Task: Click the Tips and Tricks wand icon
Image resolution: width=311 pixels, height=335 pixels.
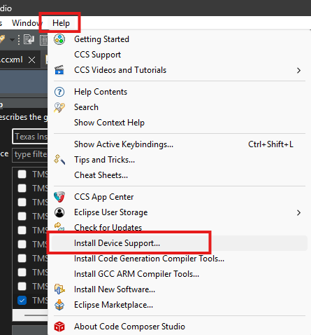Action: pos(59,160)
